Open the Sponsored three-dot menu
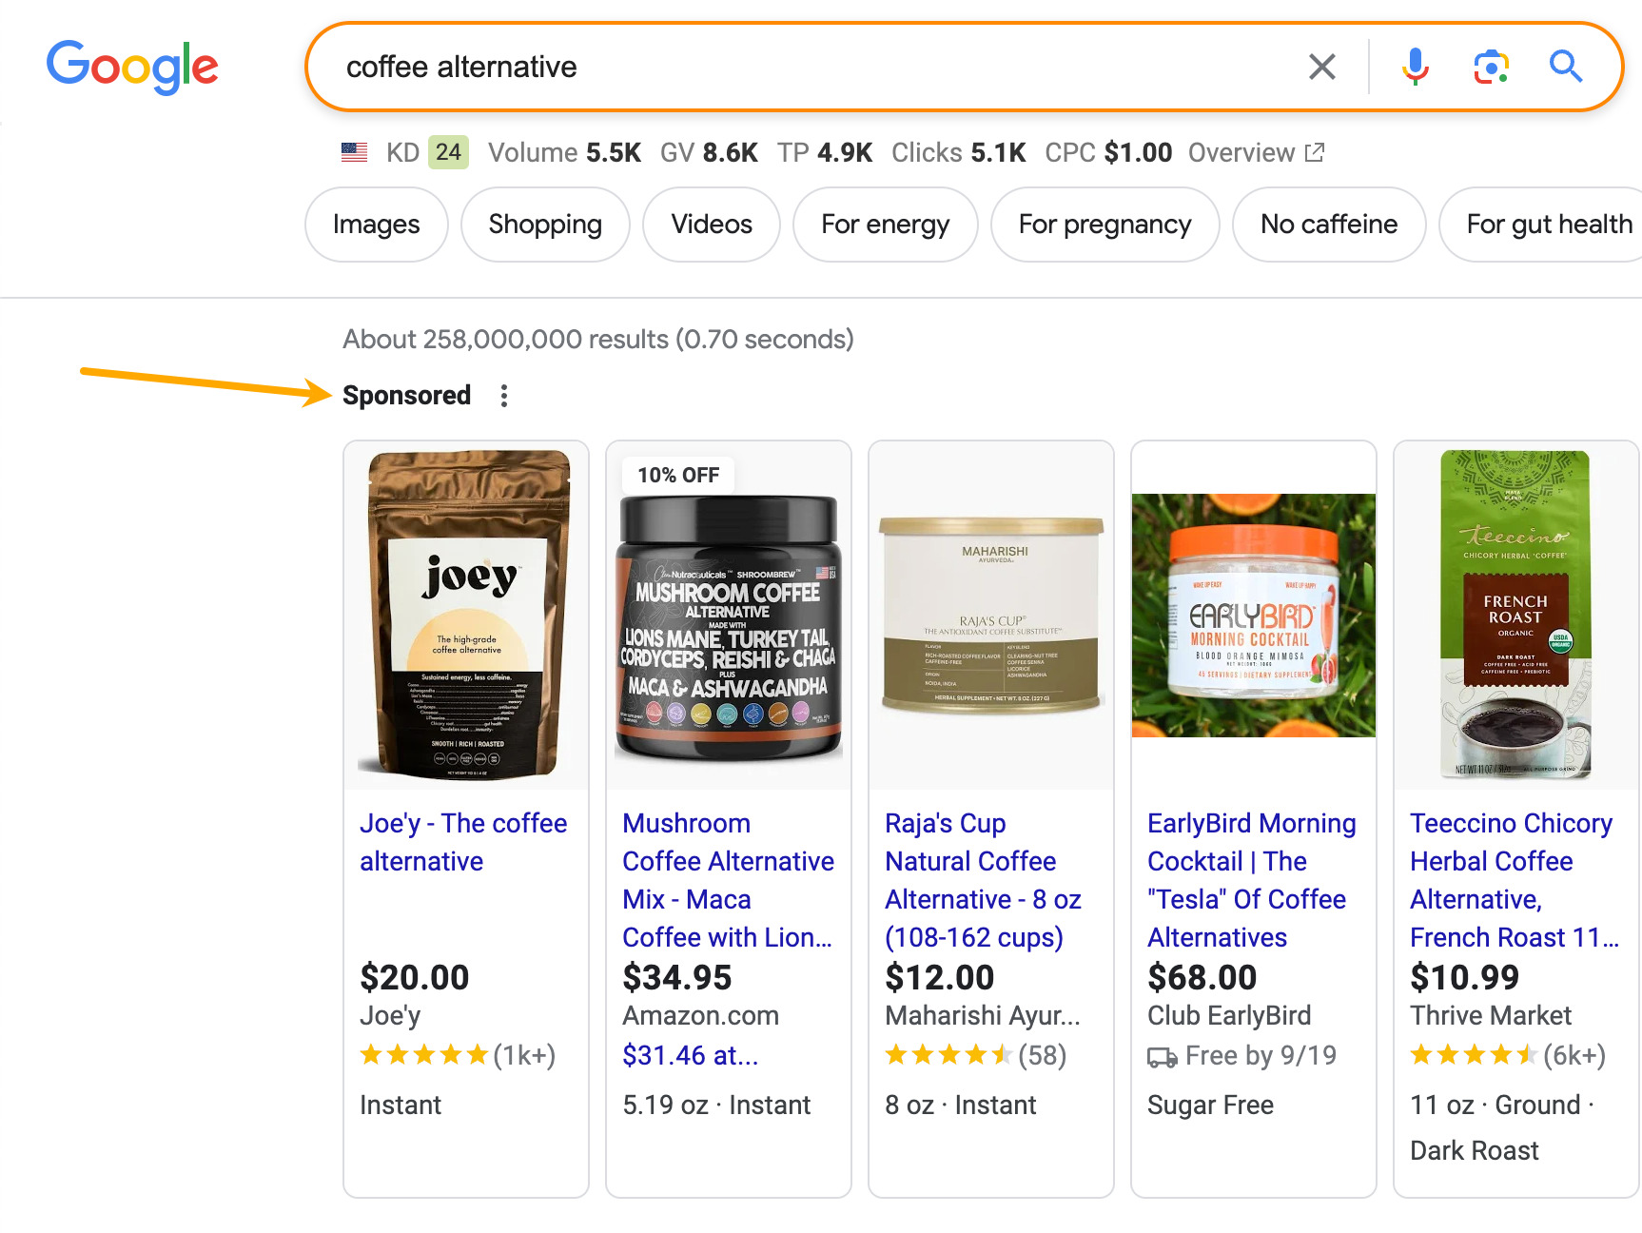The image size is (1642, 1233). coord(503,395)
